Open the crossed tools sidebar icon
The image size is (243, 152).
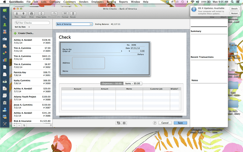5,124
